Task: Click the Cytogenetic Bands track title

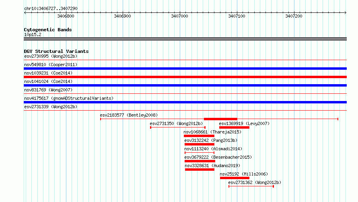Action: [x=48, y=30]
